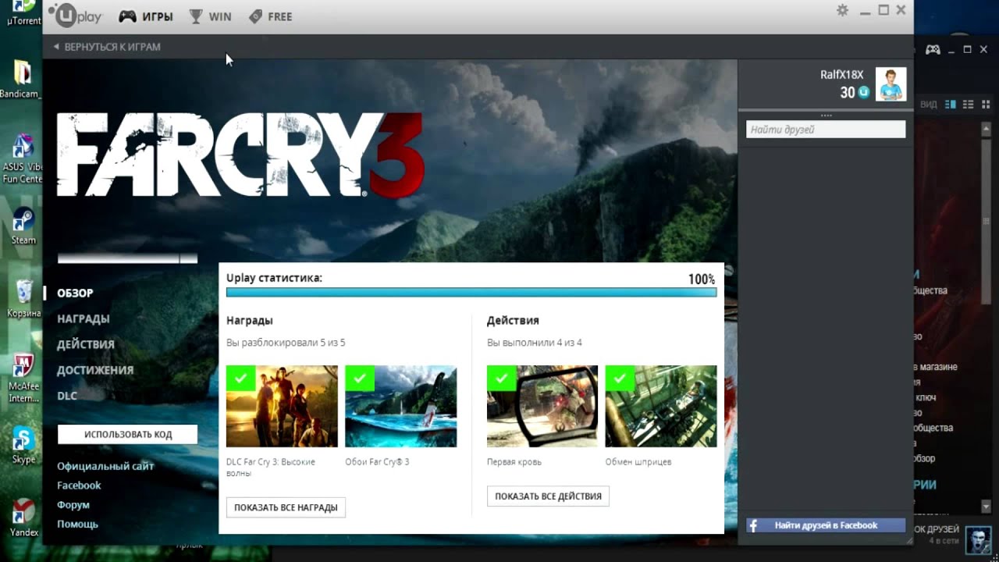Select ДЕЙСТВИЯ in the game sidebar

[86, 344]
